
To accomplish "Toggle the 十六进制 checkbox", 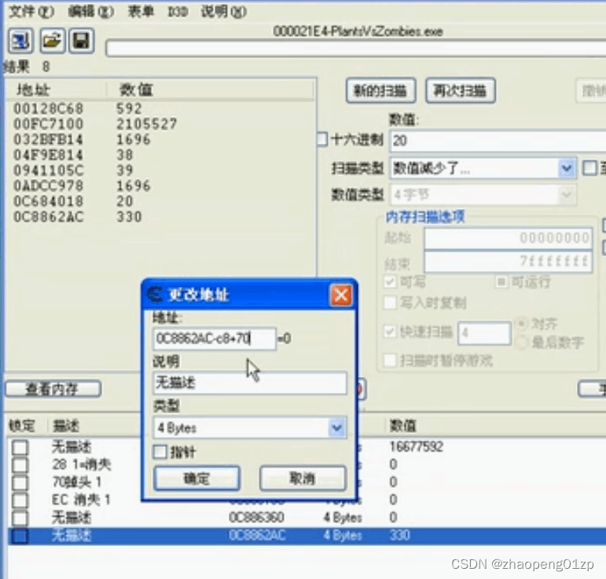I will point(323,139).
